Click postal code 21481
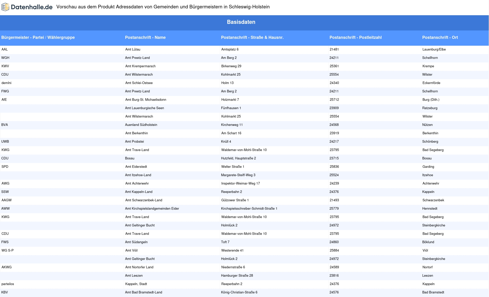The image size is (489, 297). [x=334, y=49]
